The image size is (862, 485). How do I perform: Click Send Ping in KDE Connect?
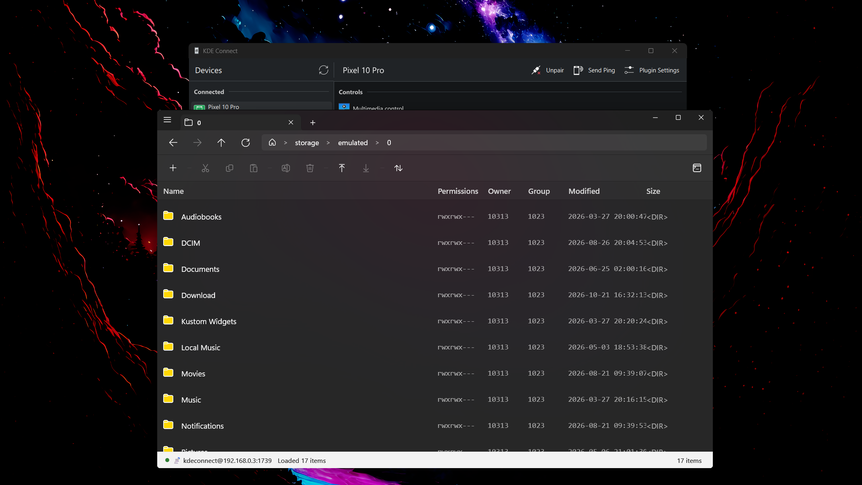tap(594, 70)
